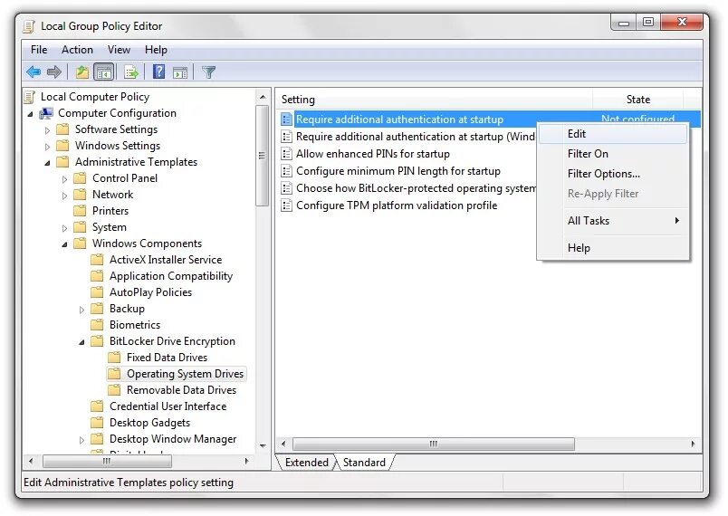Viewport: 728px width, 516px height.
Task: Click the Printers folder icon
Action: pyautogui.click(x=80, y=211)
